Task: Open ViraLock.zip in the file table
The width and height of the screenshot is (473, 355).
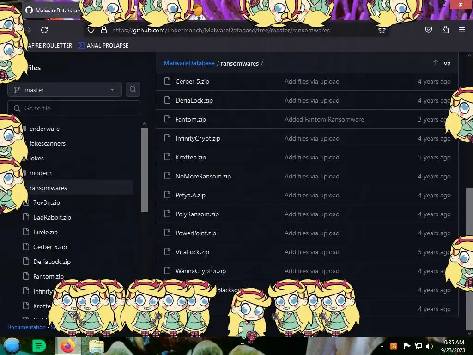Action: [x=193, y=252]
